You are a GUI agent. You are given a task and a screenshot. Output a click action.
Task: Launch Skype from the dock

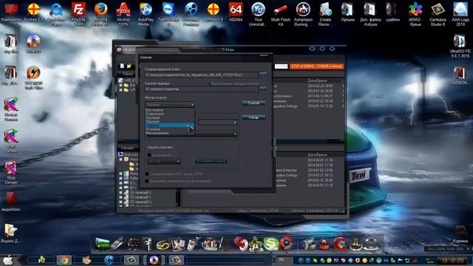click(x=271, y=243)
